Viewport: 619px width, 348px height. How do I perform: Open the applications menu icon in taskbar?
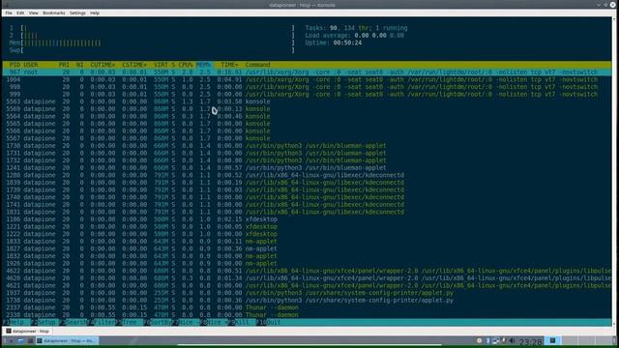(x=11, y=341)
